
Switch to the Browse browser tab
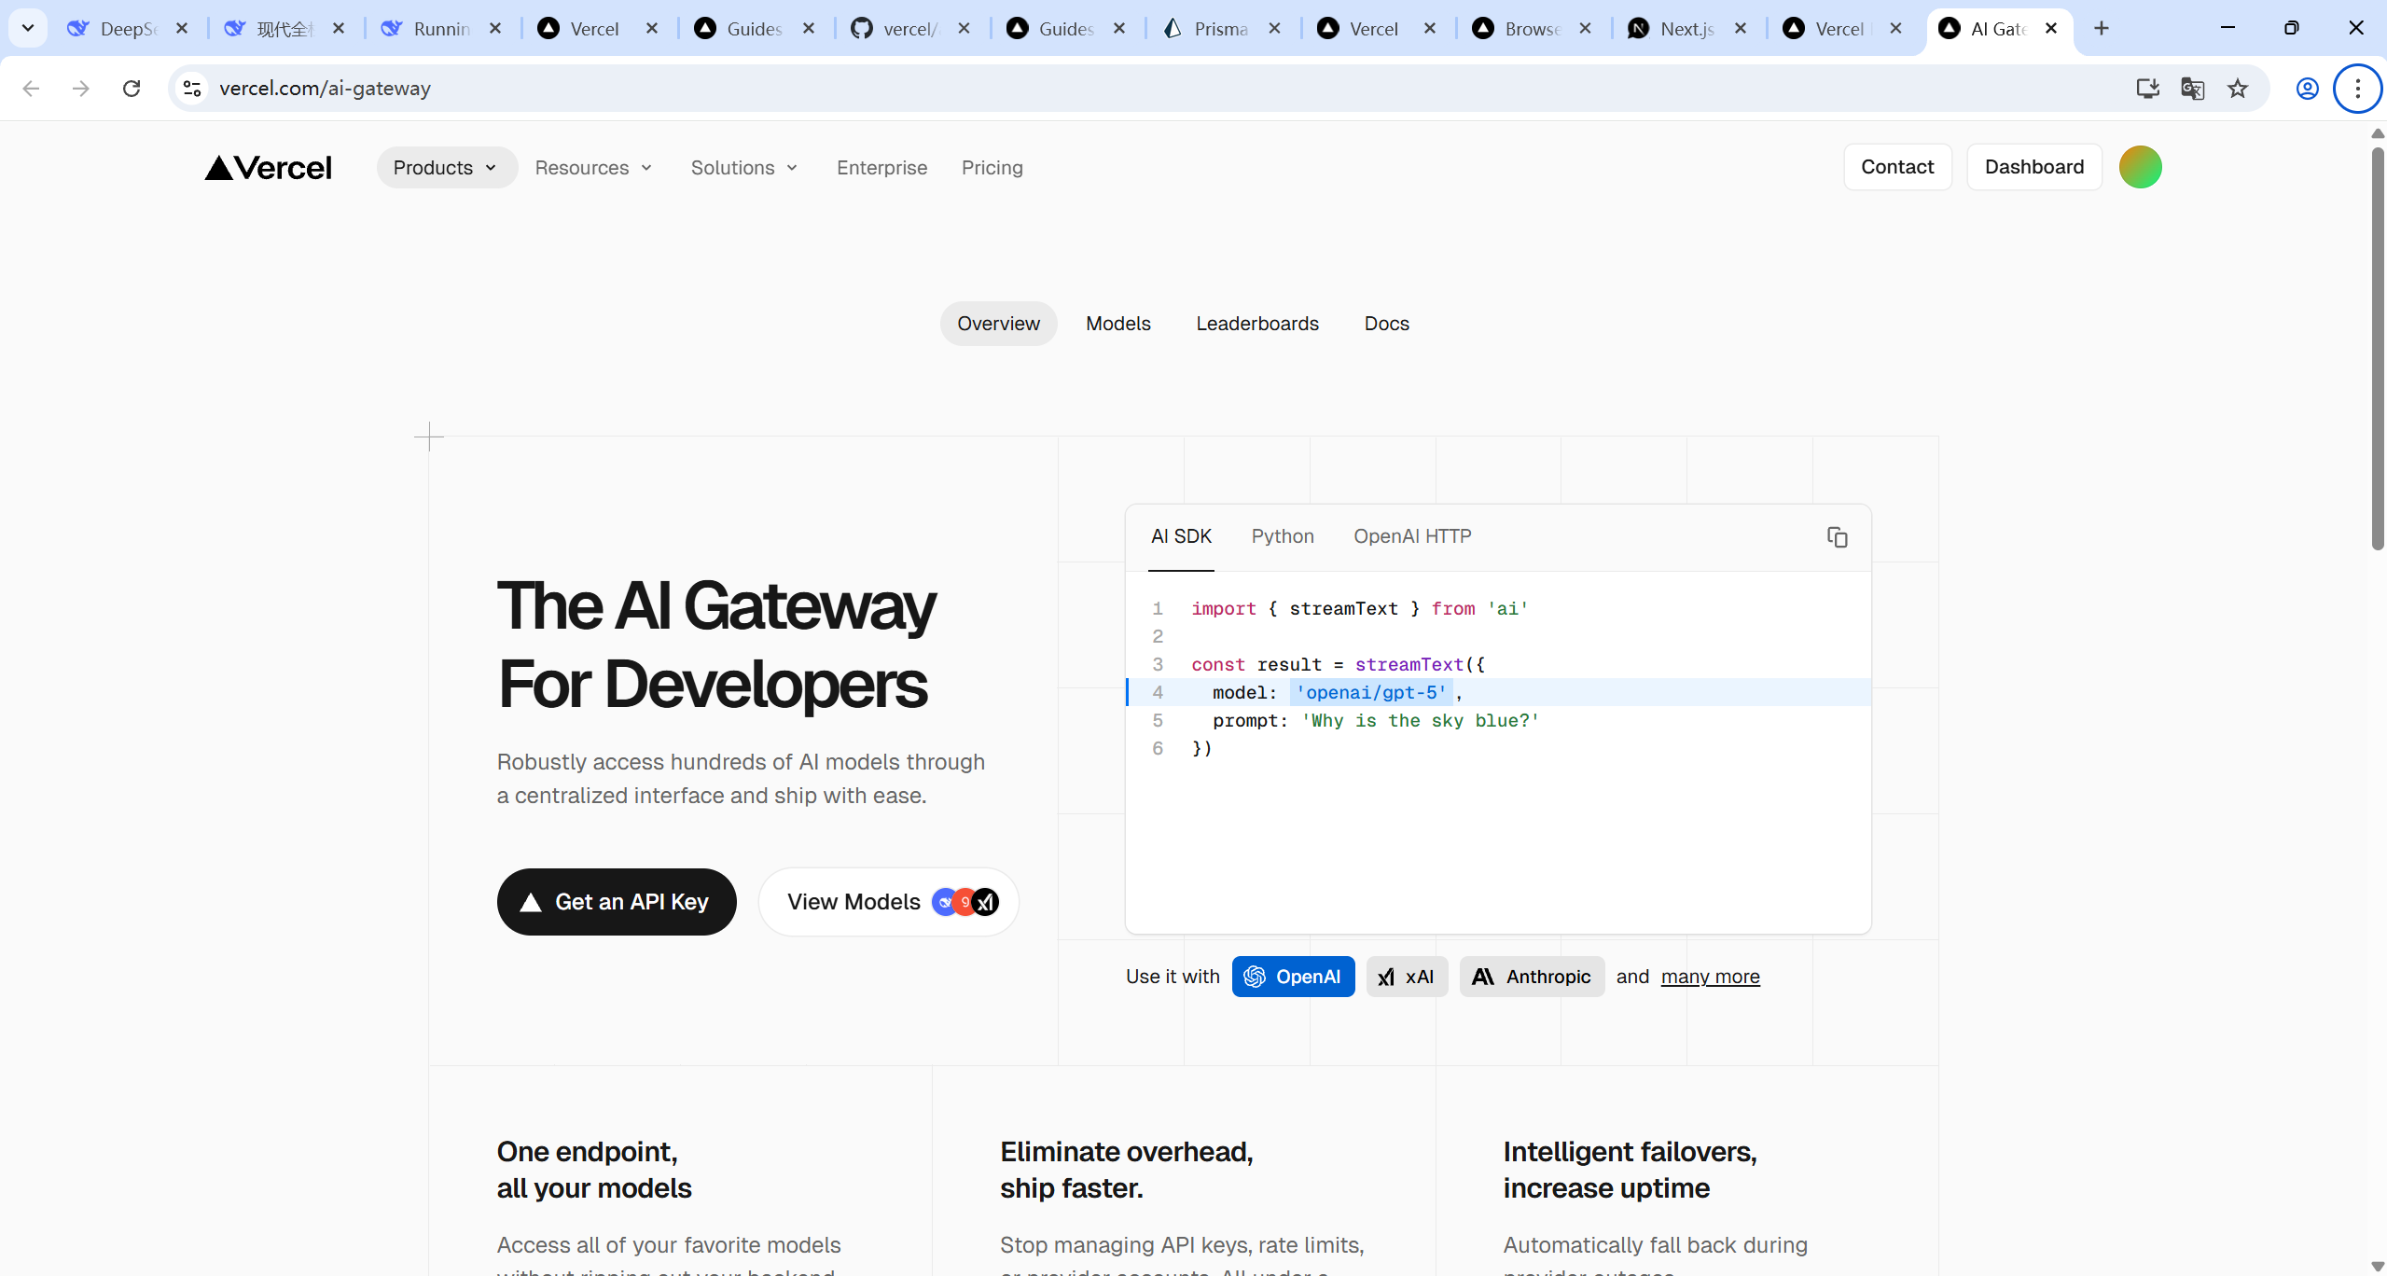point(1532,29)
